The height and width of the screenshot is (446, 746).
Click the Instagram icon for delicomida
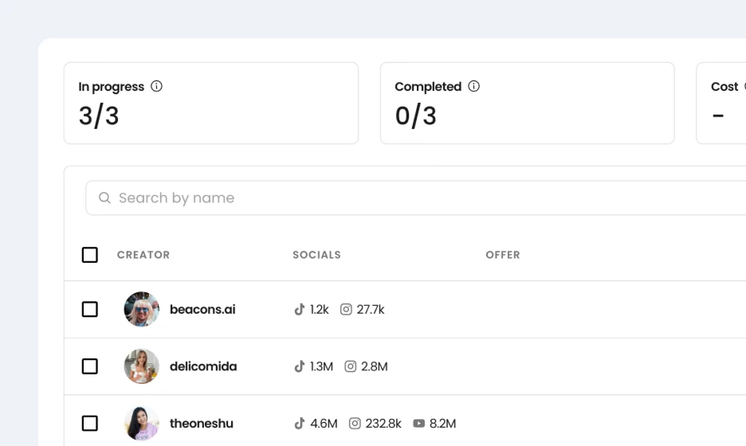pos(351,366)
